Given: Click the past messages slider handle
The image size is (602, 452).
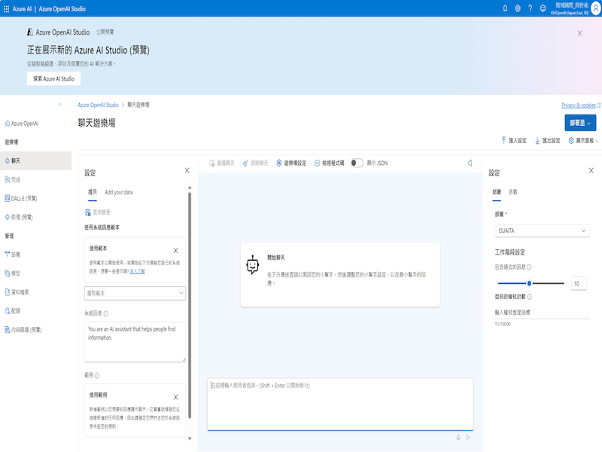Looking at the screenshot, I should 530,283.
